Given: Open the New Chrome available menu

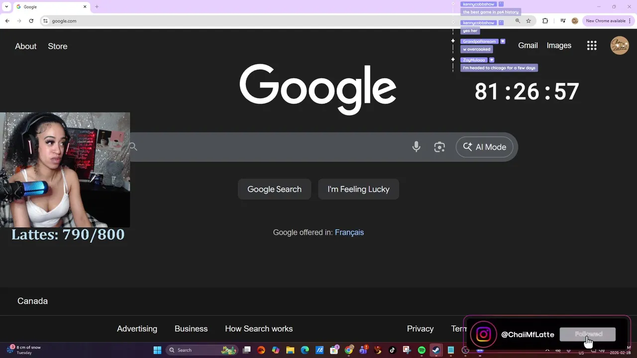Looking at the screenshot, I should (608, 21).
